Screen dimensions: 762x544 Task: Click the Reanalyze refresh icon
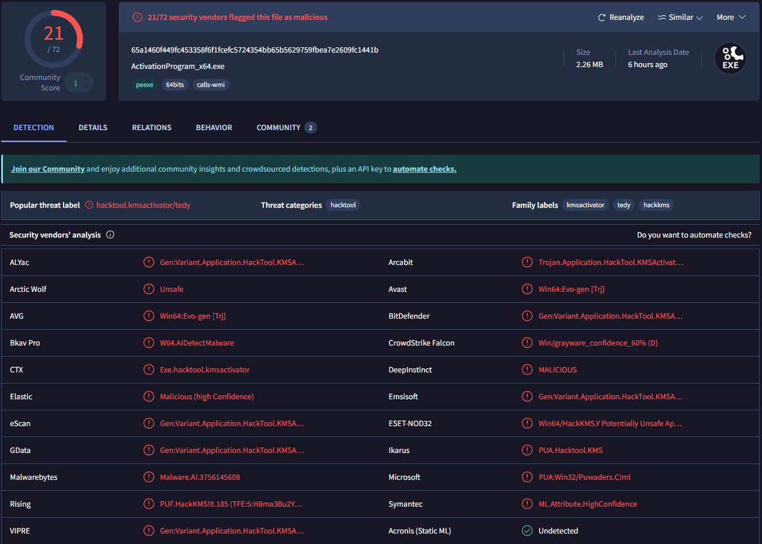[x=601, y=18]
